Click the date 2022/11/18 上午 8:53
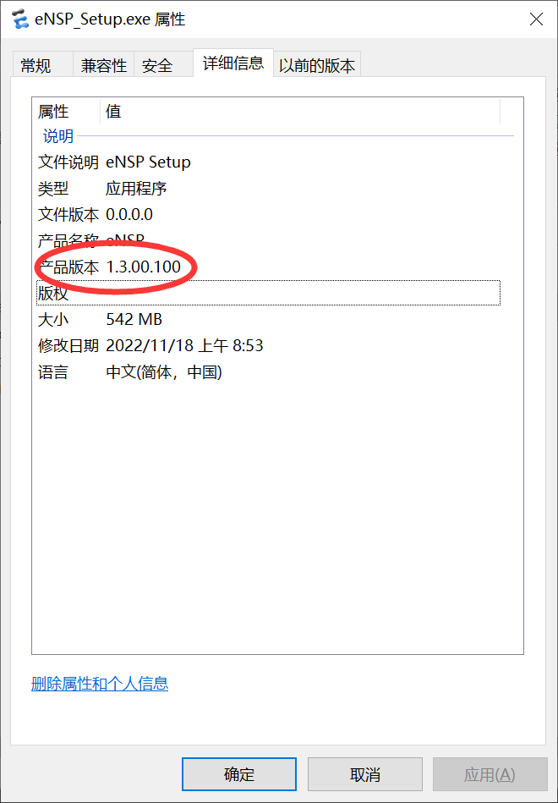The width and height of the screenshot is (558, 803). (184, 345)
